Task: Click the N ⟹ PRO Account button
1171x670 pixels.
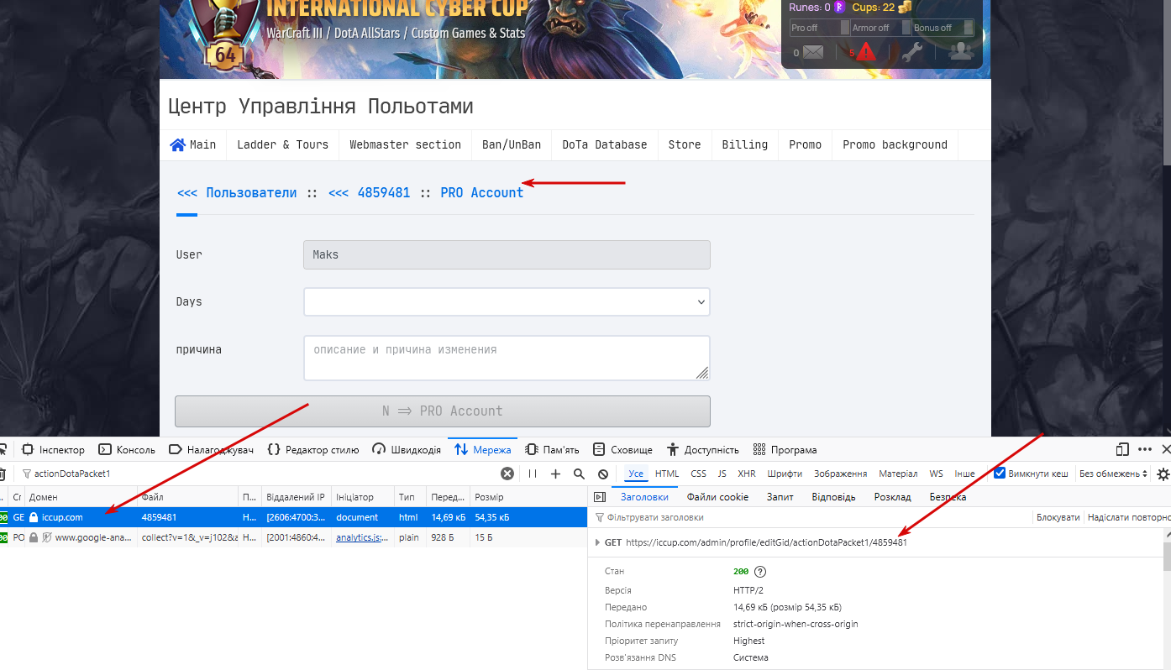Action: pos(443,411)
